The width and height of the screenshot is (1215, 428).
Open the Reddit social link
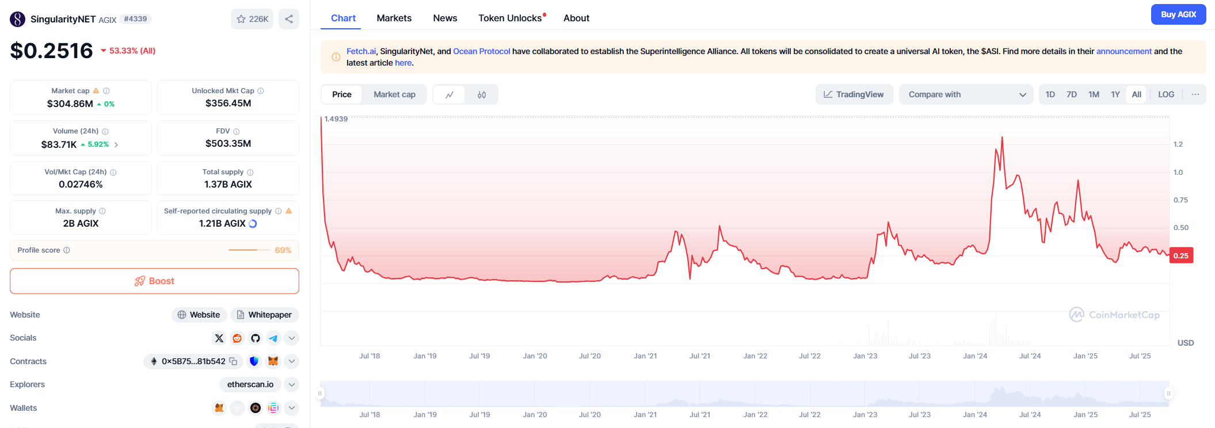pyautogui.click(x=237, y=338)
